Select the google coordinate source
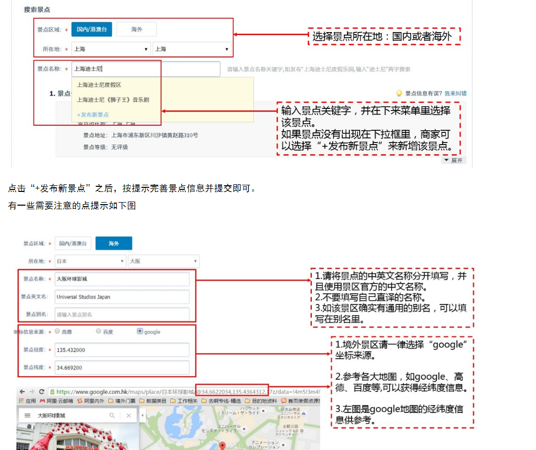This screenshot has width=536, height=450. click(x=140, y=331)
